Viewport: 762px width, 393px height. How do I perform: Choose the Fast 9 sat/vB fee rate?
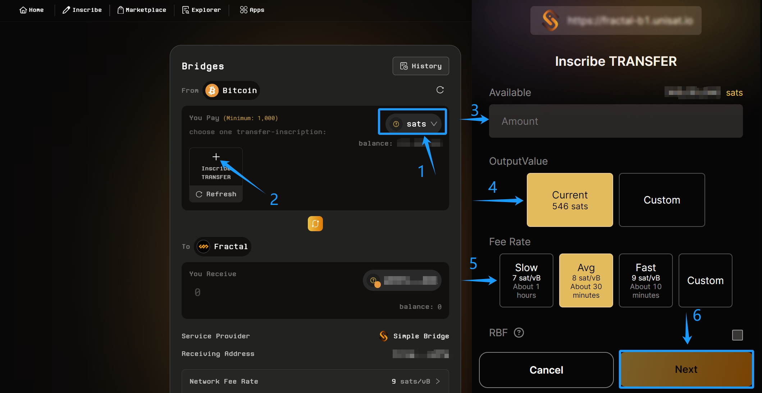click(645, 280)
